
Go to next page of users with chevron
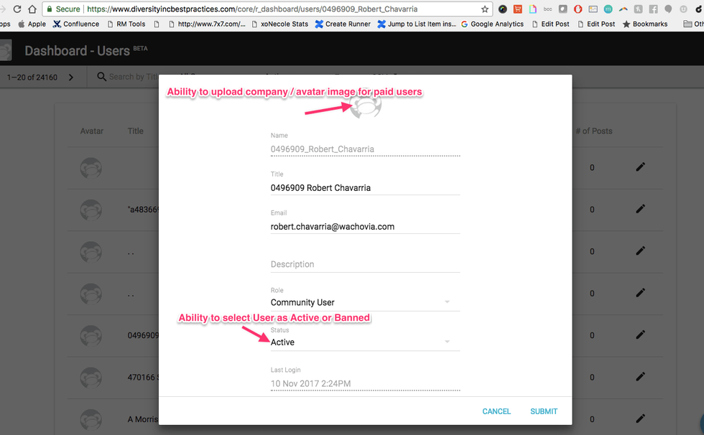coord(70,77)
